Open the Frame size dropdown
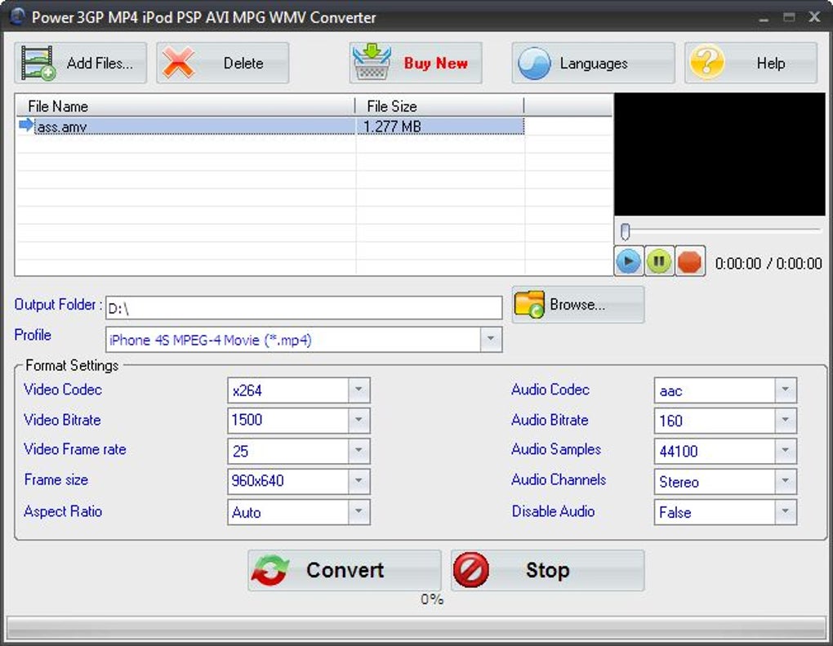The height and width of the screenshot is (646, 833). pyautogui.click(x=359, y=481)
